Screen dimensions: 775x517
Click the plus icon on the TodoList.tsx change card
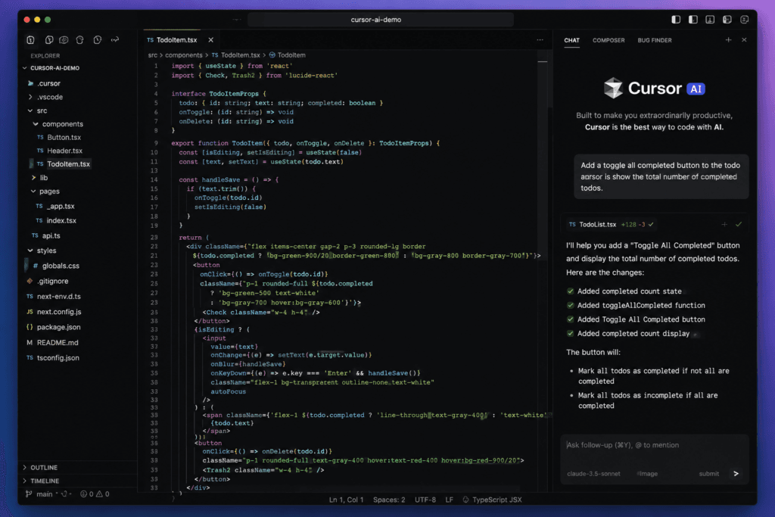click(x=724, y=224)
